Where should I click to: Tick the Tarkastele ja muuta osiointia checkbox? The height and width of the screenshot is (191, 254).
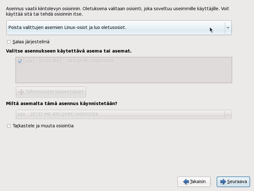9,126
